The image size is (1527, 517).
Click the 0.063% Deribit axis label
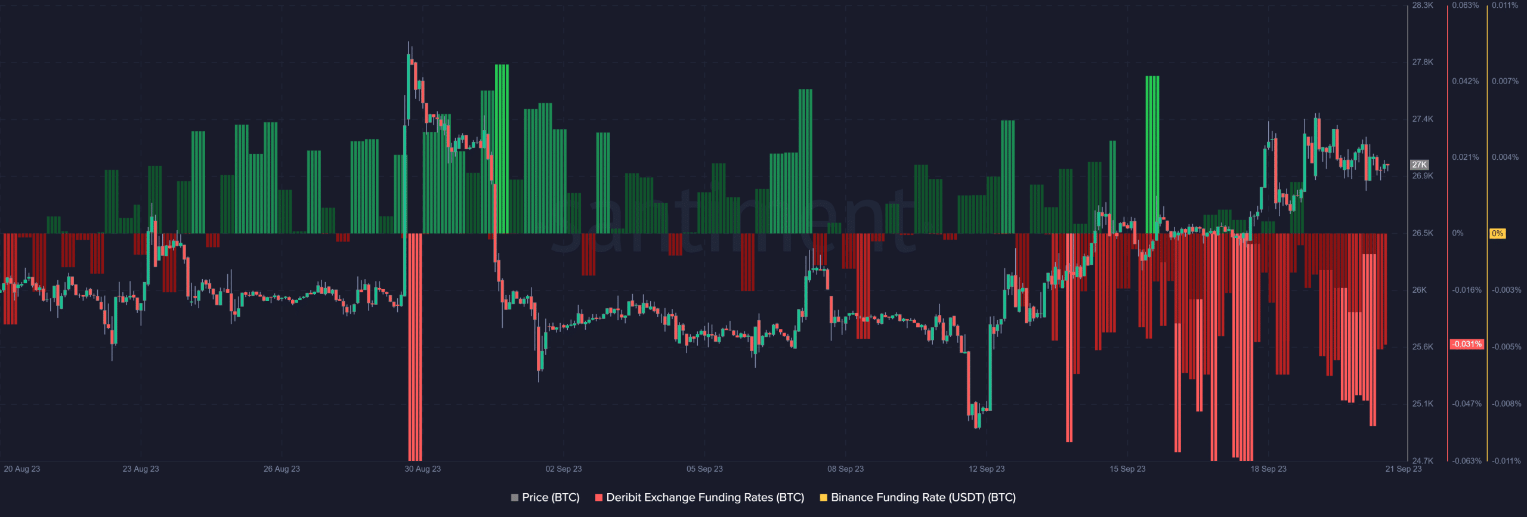[x=1466, y=5]
